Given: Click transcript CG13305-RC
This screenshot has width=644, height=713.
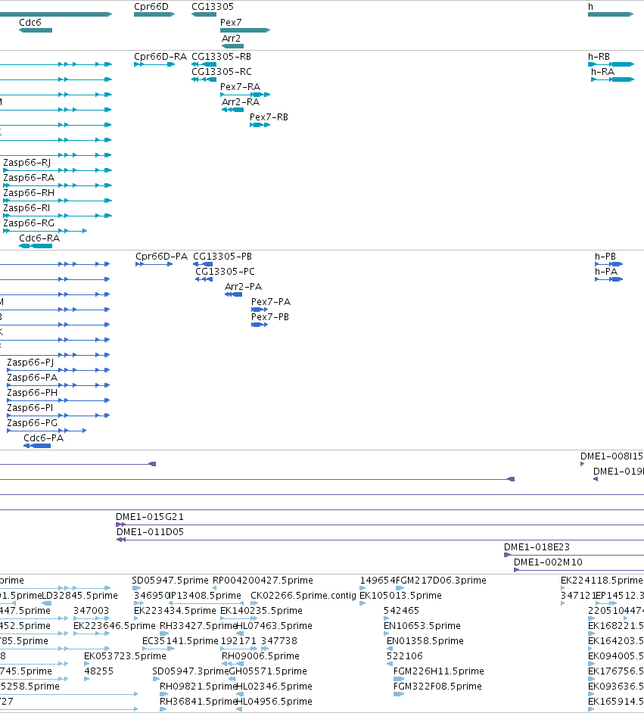Looking at the screenshot, I should pyautogui.click(x=204, y=79).
